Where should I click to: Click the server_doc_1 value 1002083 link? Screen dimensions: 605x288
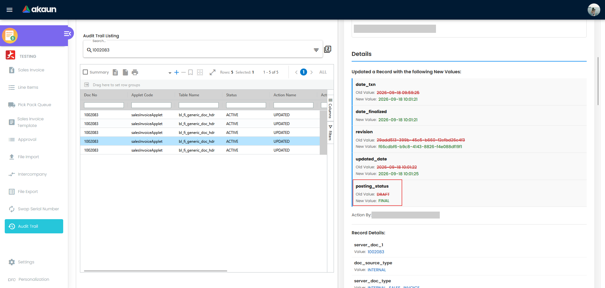pos(376,252)
